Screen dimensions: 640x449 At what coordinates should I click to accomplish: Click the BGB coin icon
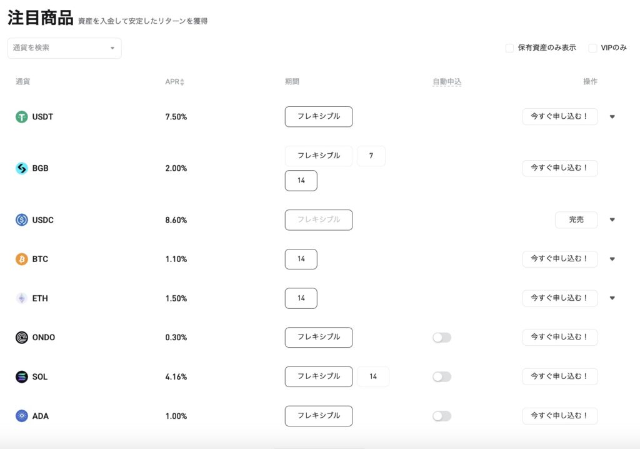pos(22,168)
